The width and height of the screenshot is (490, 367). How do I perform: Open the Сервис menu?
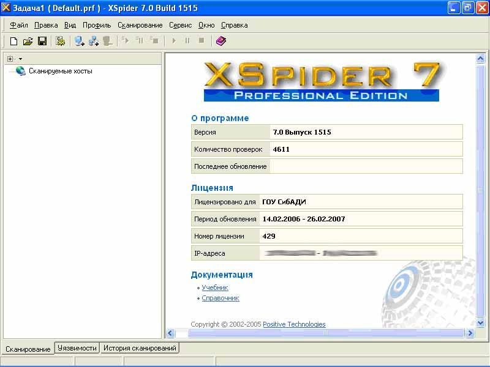180,25
